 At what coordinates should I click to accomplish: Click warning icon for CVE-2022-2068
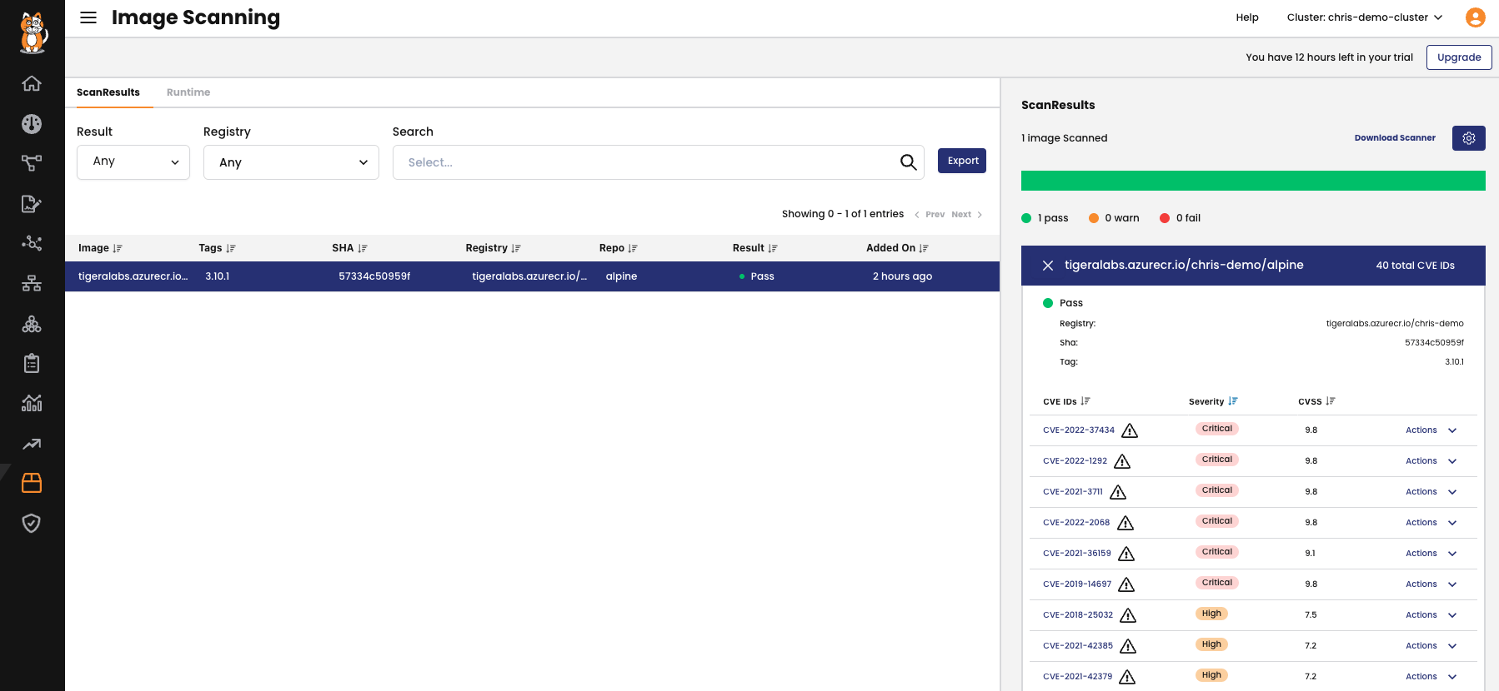(1126, 523)
